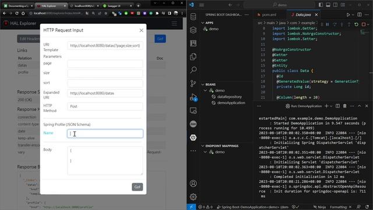The image size is (373, 210).
Task: Run Java file with the play icon
Action: 348,15
